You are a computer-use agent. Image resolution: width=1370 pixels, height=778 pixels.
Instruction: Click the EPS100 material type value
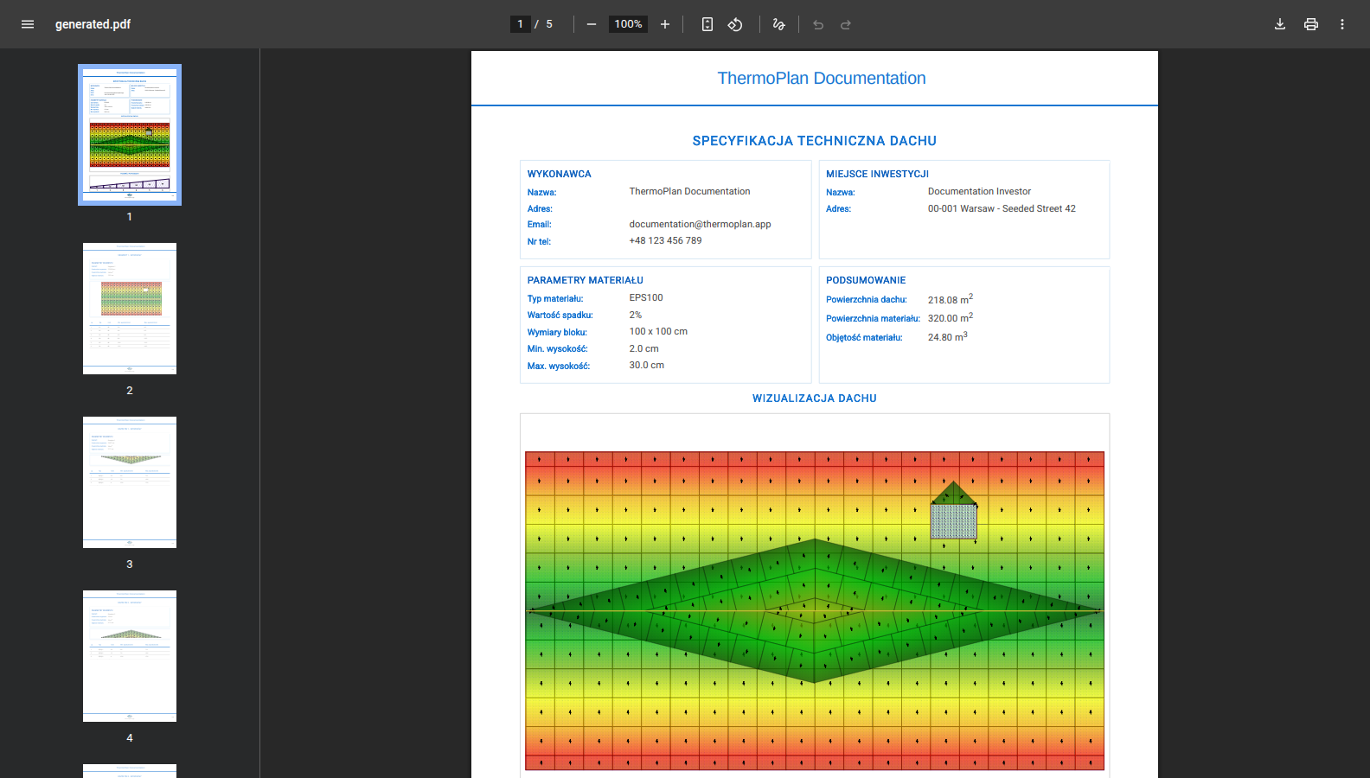tap(646, 298)
